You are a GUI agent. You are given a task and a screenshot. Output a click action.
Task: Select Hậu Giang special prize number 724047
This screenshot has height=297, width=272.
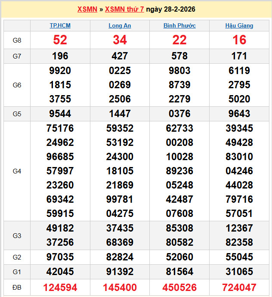tap(239, 287)
